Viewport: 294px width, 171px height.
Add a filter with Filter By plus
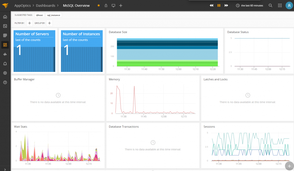pos(30,23)
